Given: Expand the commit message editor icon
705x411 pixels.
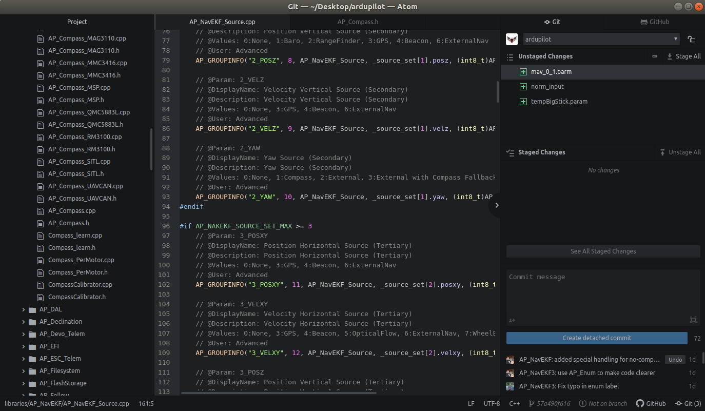Looking at the screenshot, I should tap(694, 320).
